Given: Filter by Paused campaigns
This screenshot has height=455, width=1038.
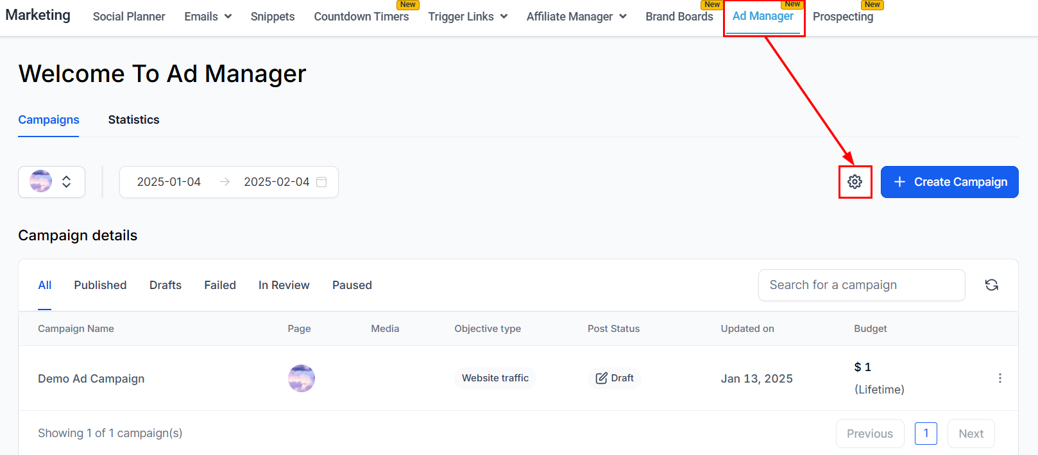Looking at the screenshot, I should [352, 285].
